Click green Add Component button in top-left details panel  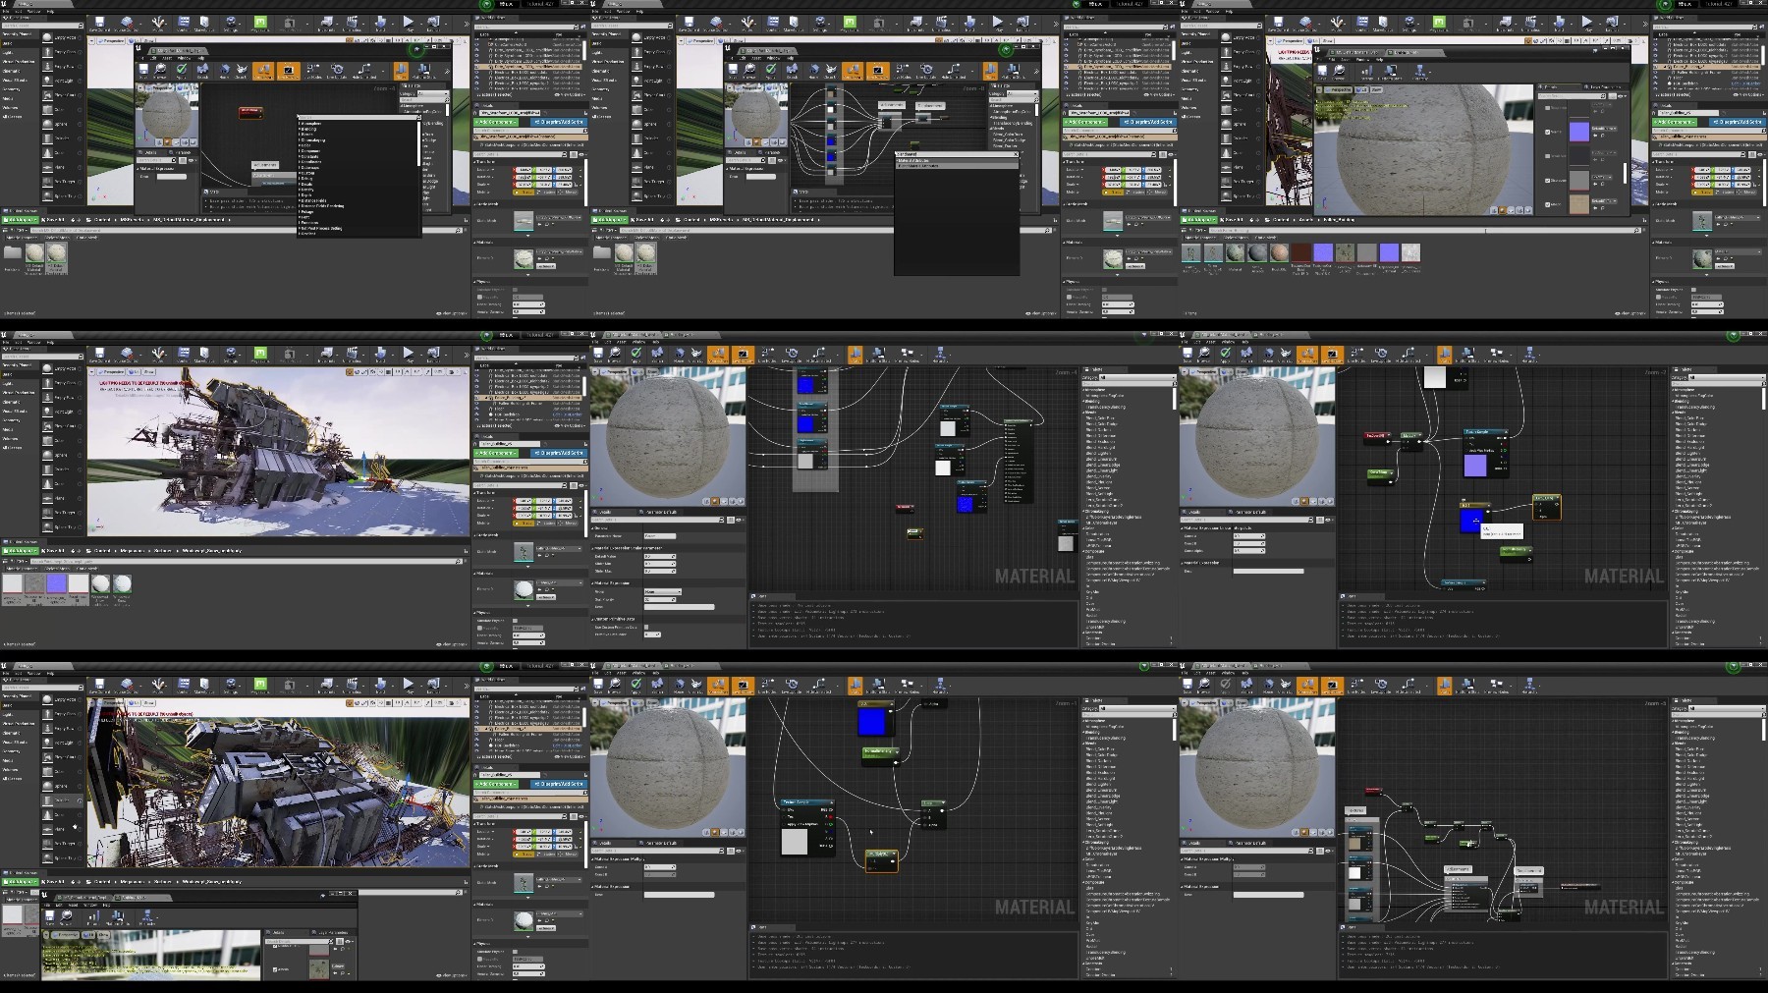pyautogui.click(x=498, y=122)
